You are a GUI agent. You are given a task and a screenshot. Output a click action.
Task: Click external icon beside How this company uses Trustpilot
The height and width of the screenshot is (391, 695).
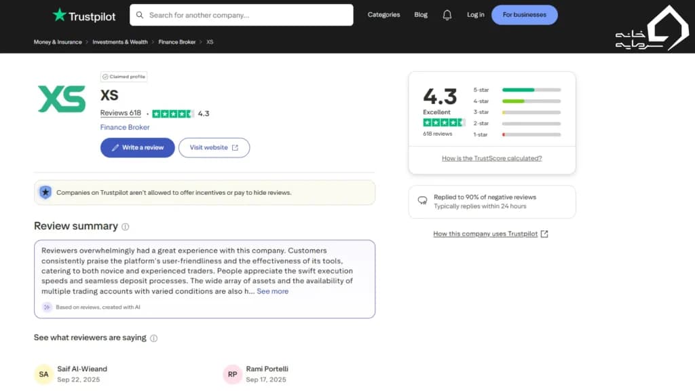544,234
